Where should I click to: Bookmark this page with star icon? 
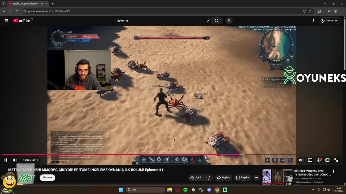click(x=310, y=11)
